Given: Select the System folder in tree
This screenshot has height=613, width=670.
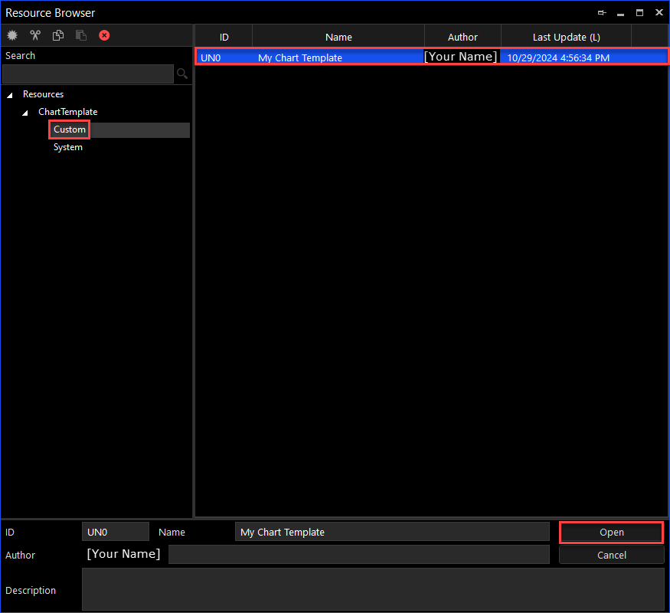Looking at the screenshot, I should click(x=68, y=147).
